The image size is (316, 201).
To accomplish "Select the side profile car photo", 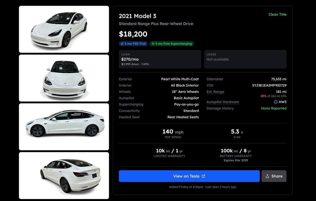I will [64, 127].
